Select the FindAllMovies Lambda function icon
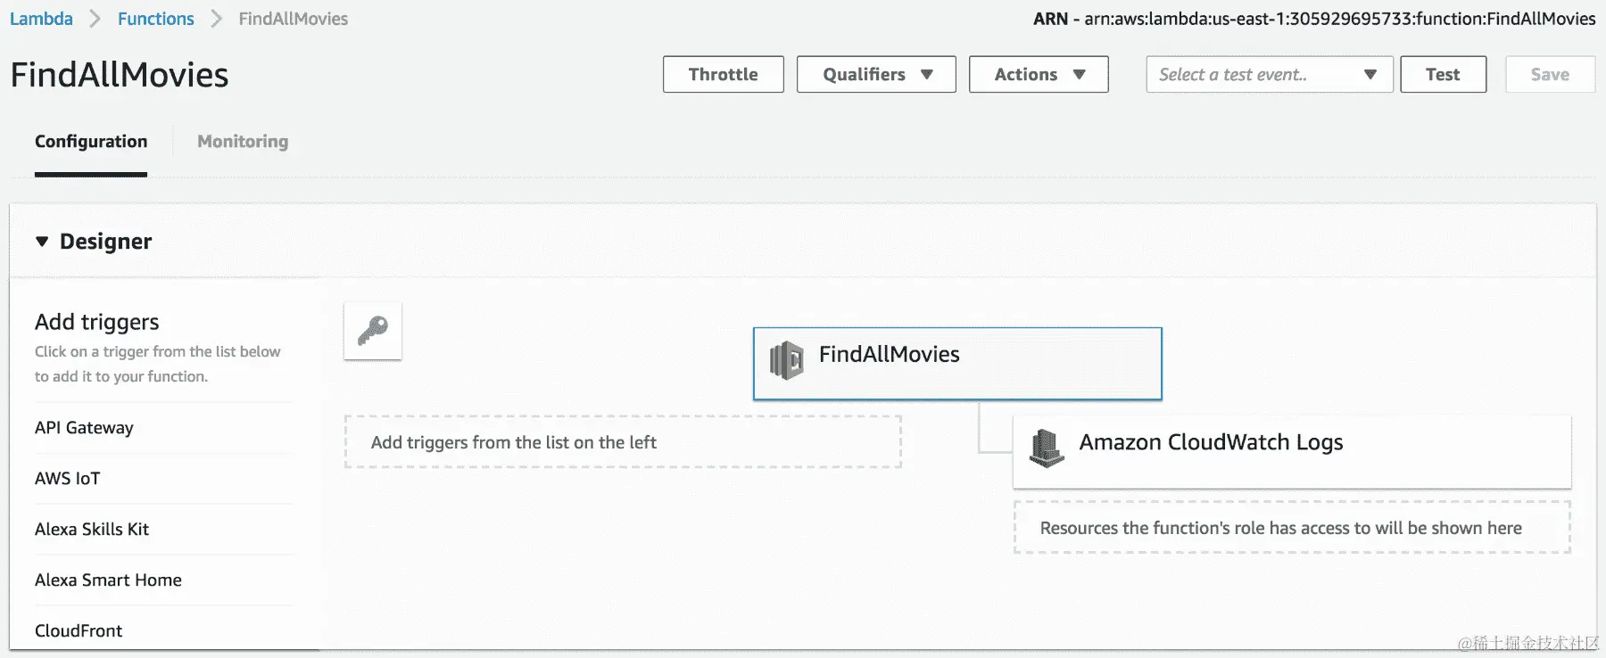 [786, 361]
